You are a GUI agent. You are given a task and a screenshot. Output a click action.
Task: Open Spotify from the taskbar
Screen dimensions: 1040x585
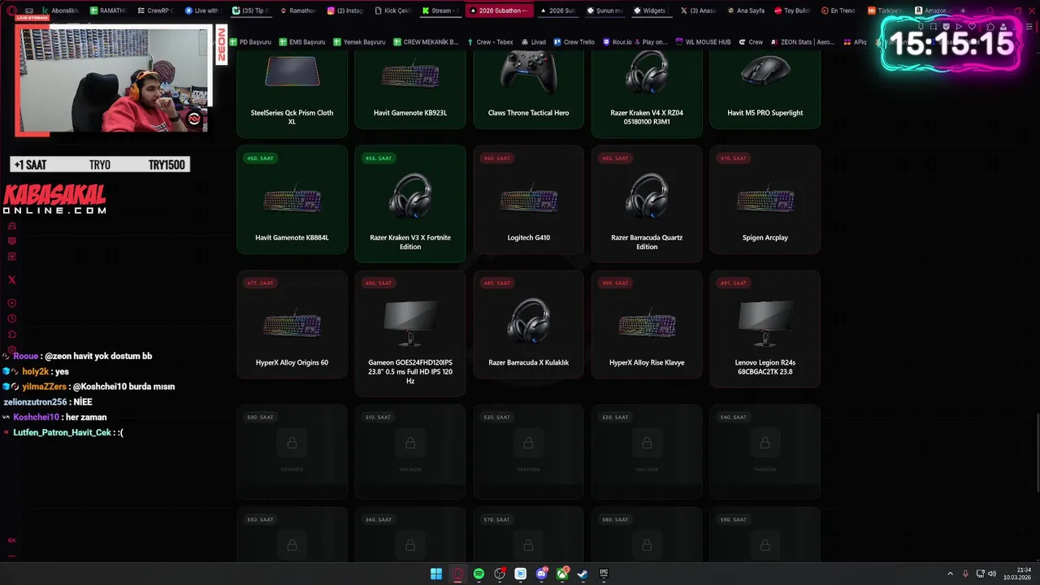click(479, 574)
